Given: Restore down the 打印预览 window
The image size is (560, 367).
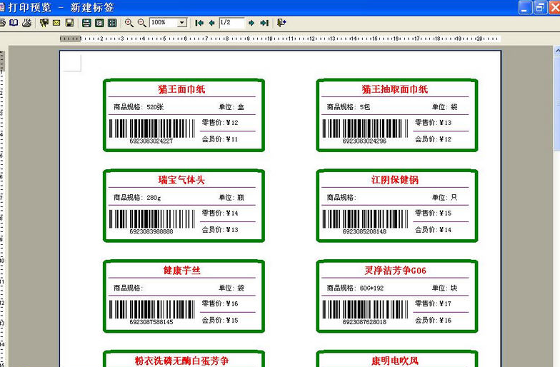Looking at the screenshot, I should click(x=540, y=7).
